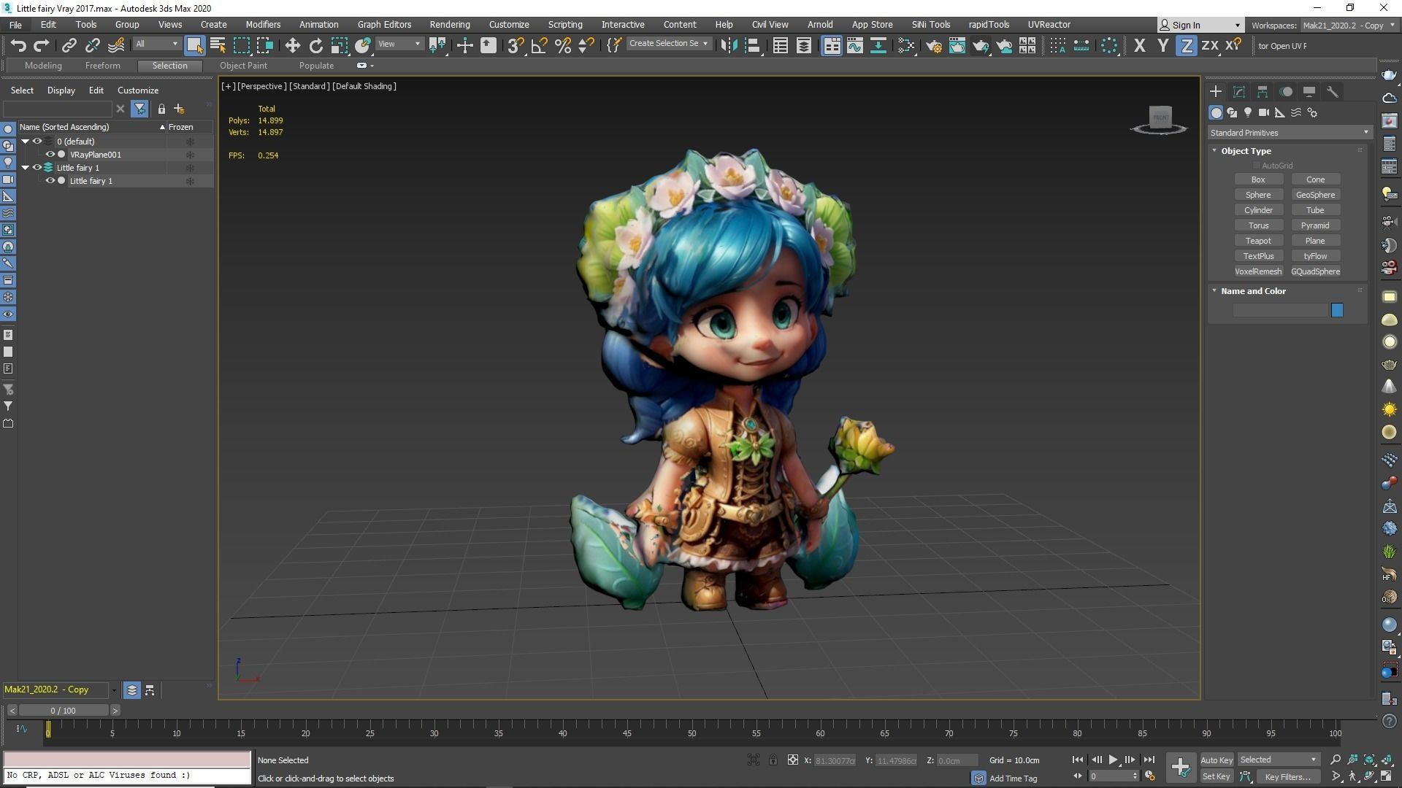Open the Workspaces dropdown
This screenshot has height=788, width=1402.
click(1348, 25)
